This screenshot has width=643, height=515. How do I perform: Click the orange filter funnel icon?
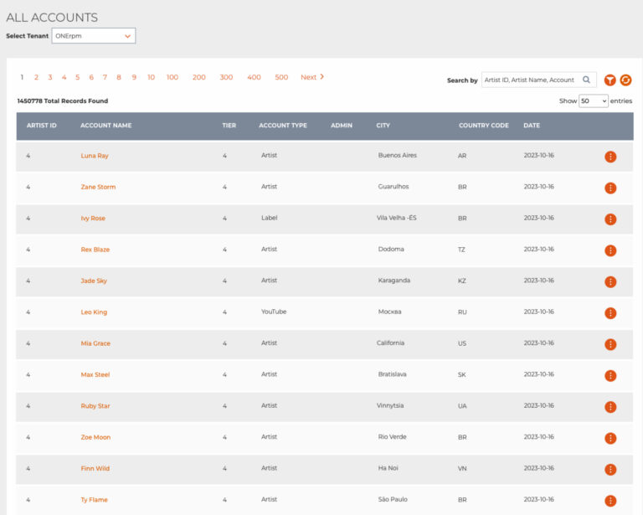pos(610,80)
